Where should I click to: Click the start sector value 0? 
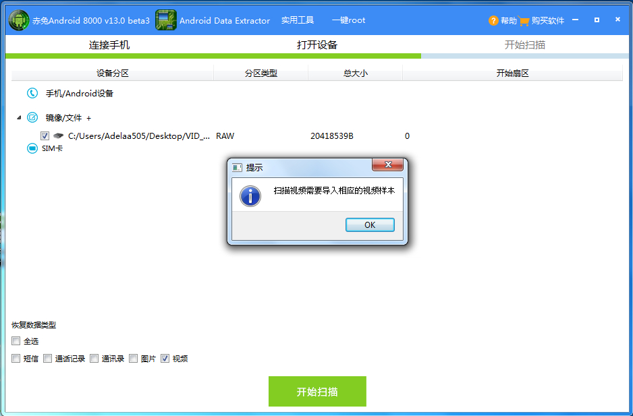tap(407, 136)
